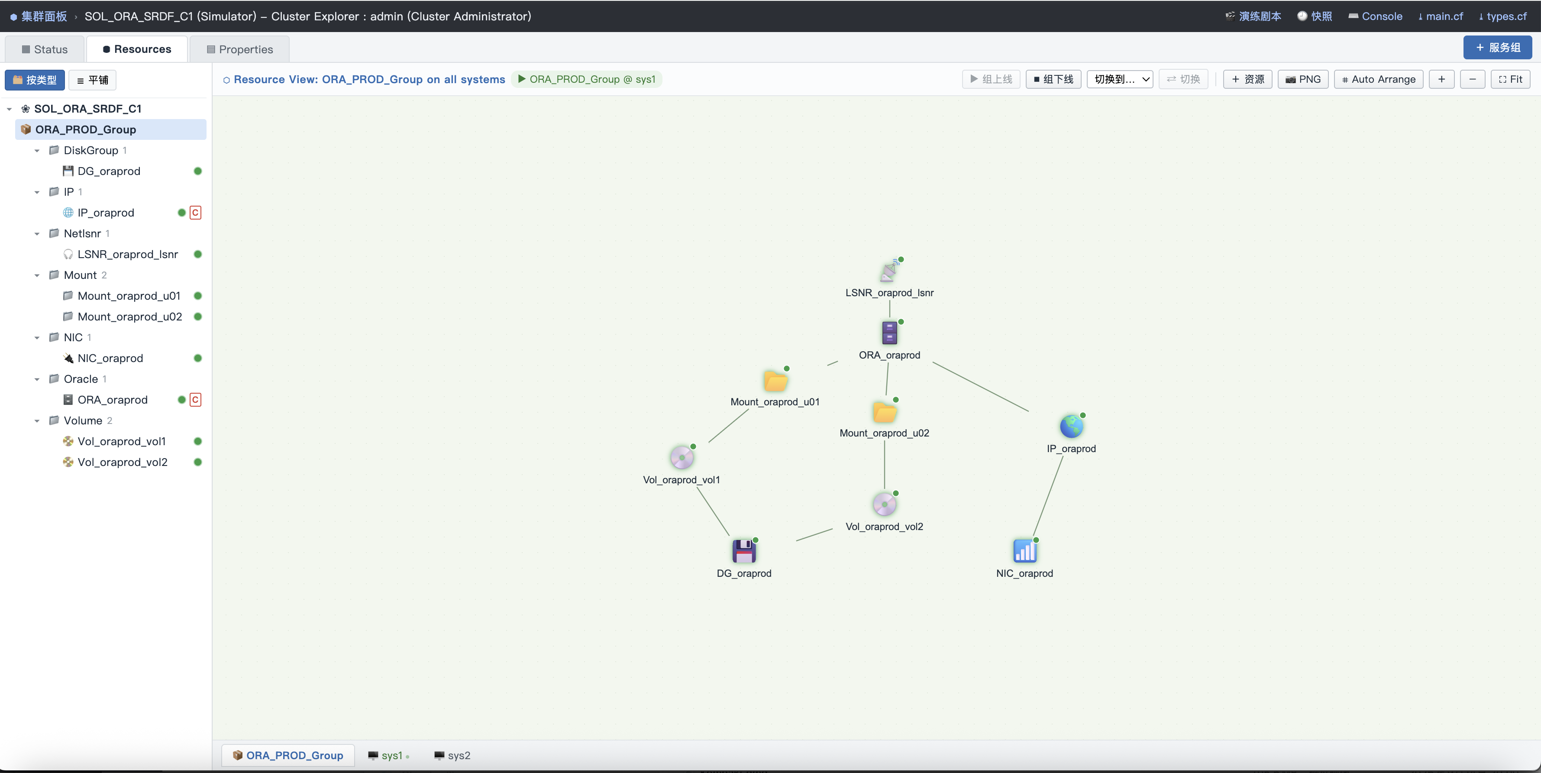Download main.cf file link
The width and height of the screenshot is (1541, 773).
(x=1441, y=16)
